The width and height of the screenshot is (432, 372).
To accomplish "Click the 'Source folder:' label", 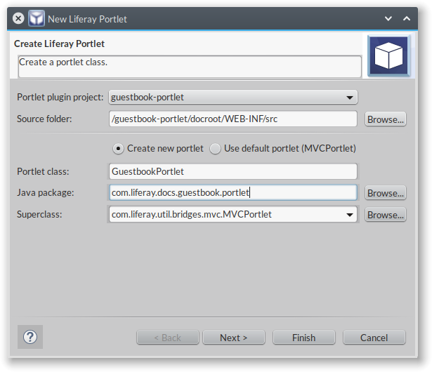I will [44, 119].
